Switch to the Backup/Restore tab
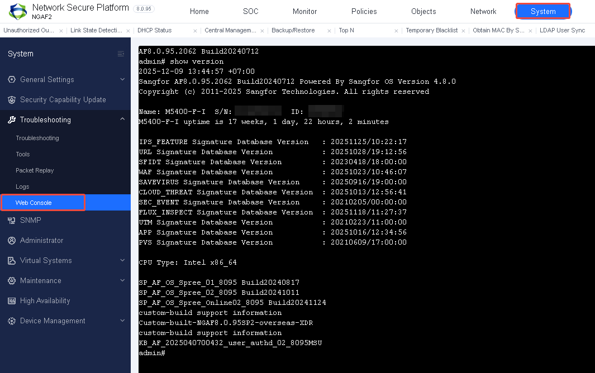Viewport: 595px width, 373px height. pyautogui.click(x=293, y=30)
